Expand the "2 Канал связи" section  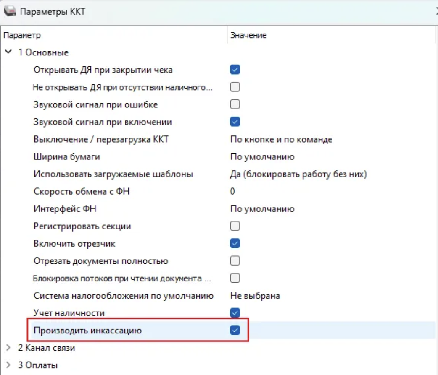8,348
